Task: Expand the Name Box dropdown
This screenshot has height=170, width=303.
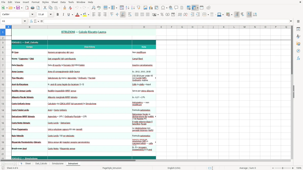Action: pos(25,21)
